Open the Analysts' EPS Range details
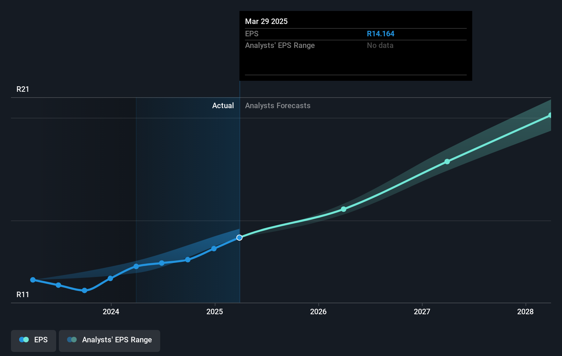 [280, 45]
